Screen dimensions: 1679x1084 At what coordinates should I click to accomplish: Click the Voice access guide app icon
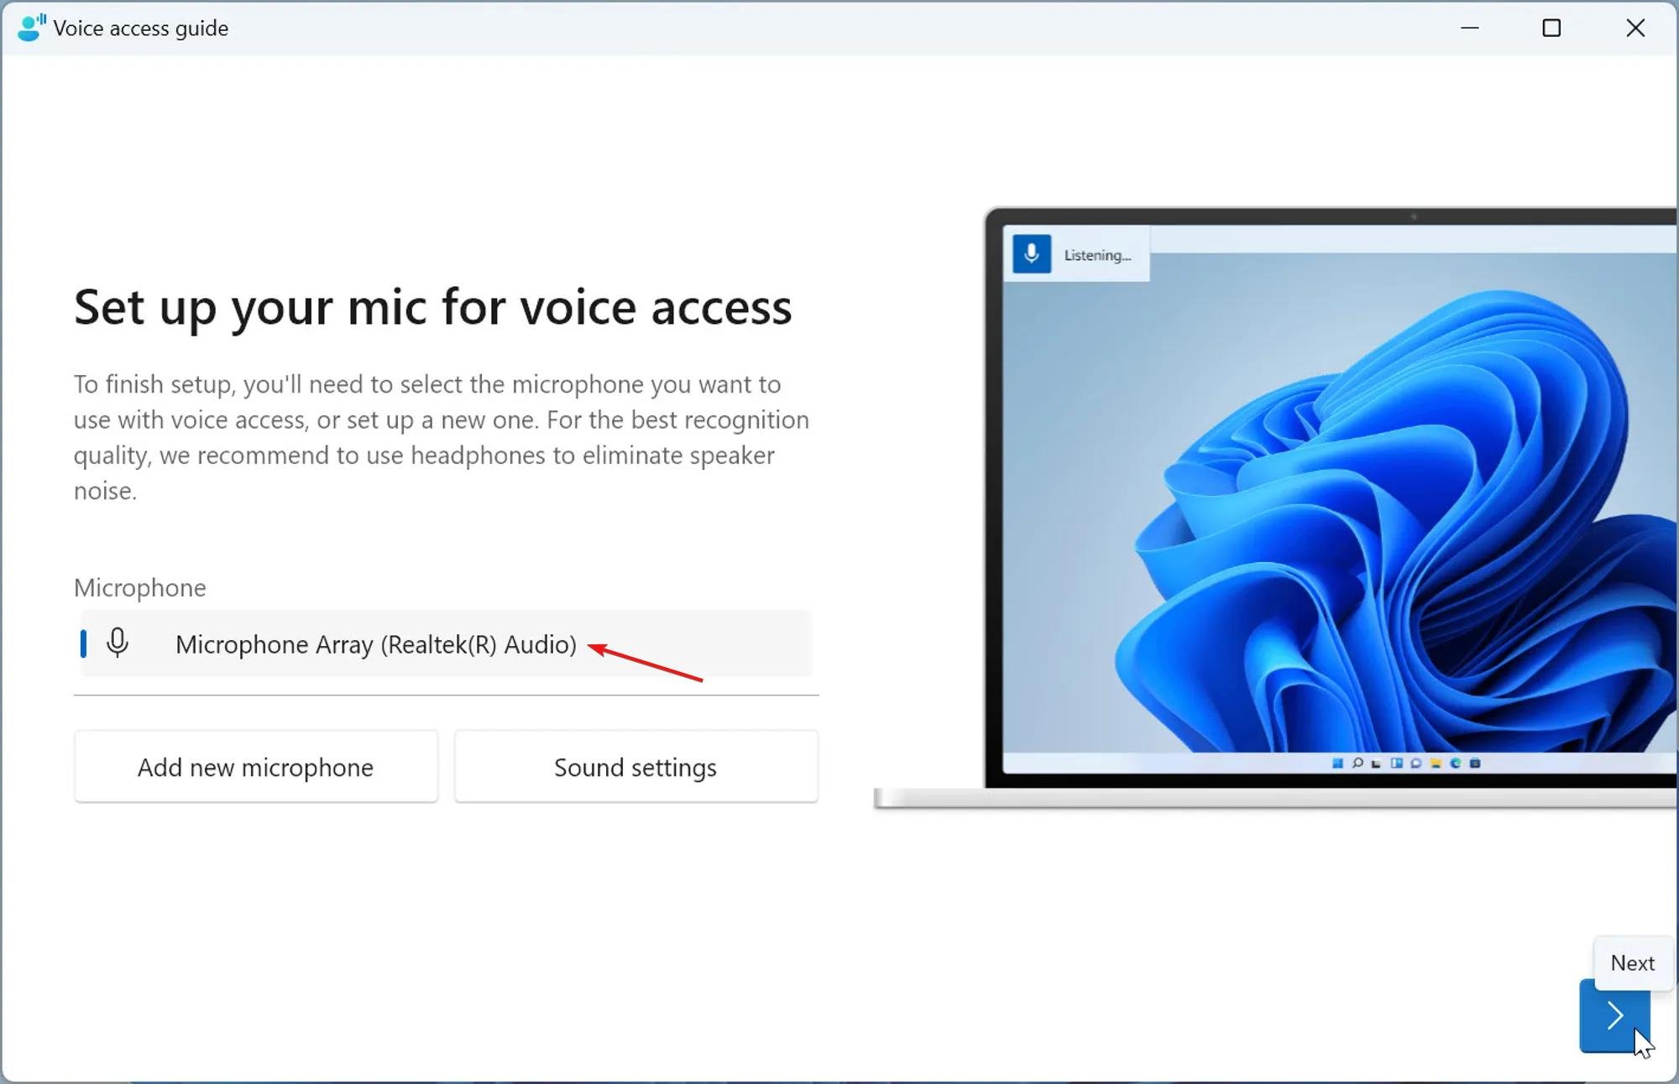tap(31, 28)
